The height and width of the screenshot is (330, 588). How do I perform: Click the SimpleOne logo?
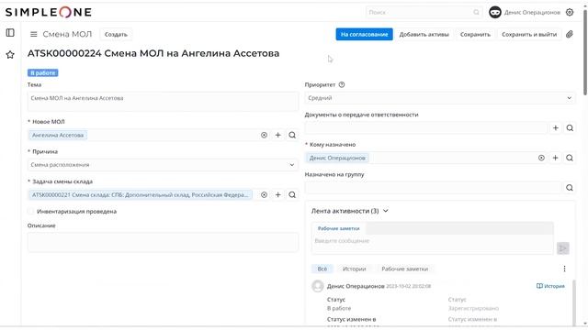coord(49,12)
